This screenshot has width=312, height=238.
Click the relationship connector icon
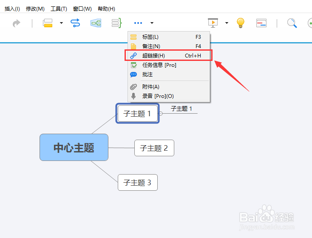click(75, 23)
